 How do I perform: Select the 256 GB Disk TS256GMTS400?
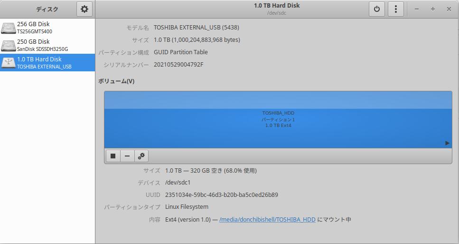(47, 28)
